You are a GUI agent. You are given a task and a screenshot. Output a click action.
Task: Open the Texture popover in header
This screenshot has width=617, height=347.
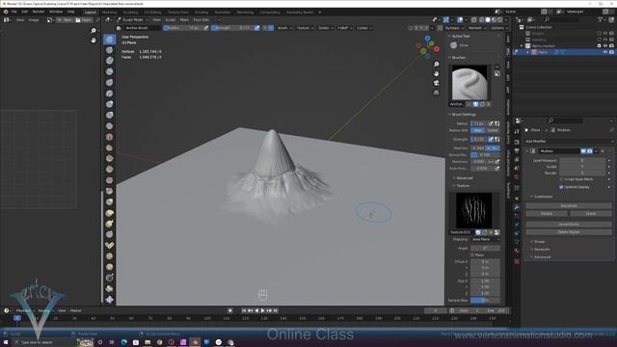tap(305, 28)
